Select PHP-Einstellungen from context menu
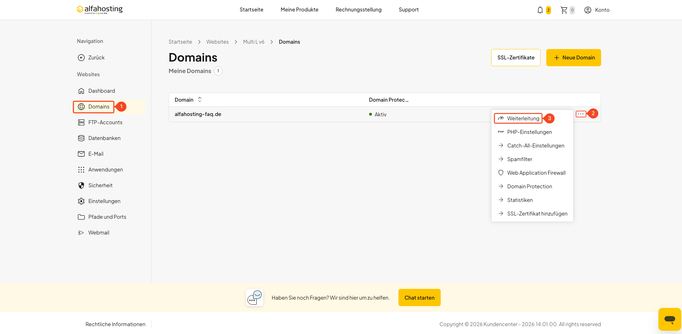 click(x=532, y=132)
